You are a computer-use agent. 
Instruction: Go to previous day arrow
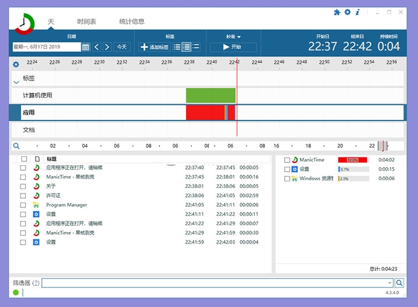point(96,47)
